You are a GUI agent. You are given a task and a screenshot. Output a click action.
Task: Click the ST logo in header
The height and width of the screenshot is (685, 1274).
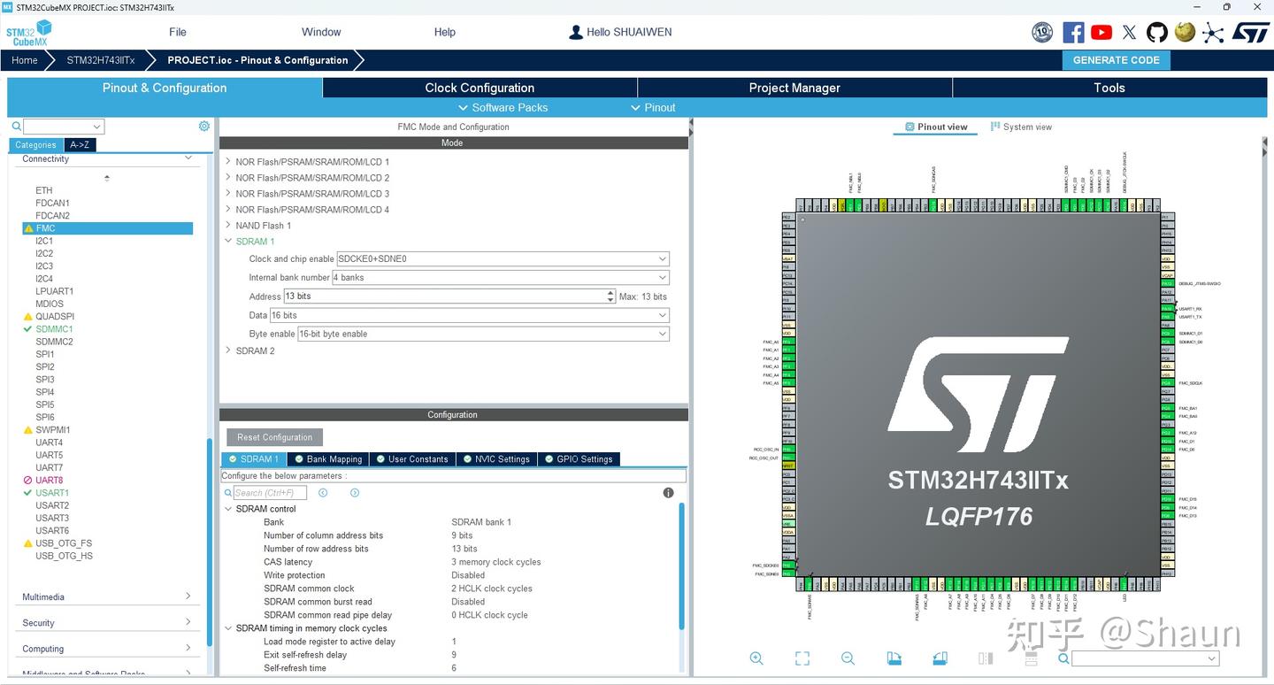[x=1251, y=33]
